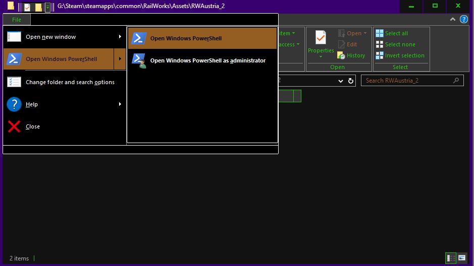The height and width of the screenshot is (266, 474).
Task: Choose Open new window menu entry
Action: [65, 37]
